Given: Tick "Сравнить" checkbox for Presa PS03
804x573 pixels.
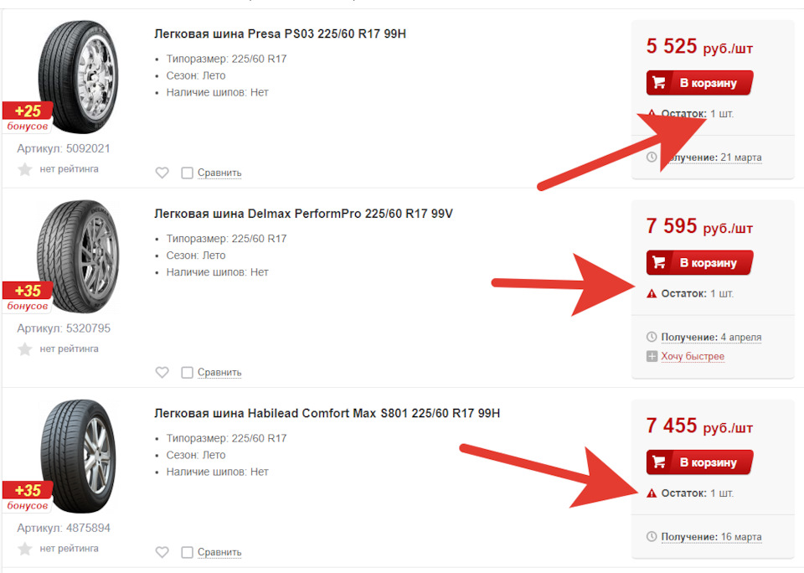Looking at the screenshot, I should point(188,173).
